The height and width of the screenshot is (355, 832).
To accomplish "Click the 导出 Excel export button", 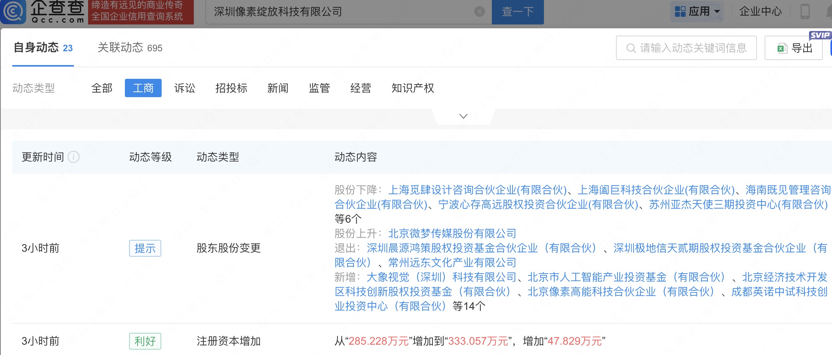I will click(794, 48).
